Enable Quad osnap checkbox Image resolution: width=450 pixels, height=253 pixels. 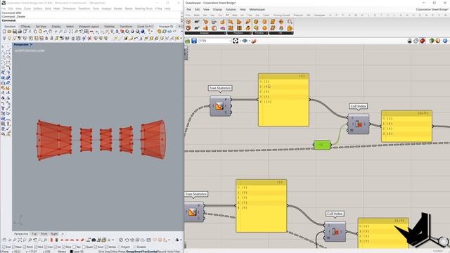click(84, 247)
